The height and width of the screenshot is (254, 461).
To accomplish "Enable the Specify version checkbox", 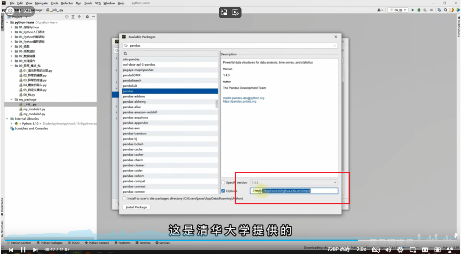I will (x=223, y=182).
